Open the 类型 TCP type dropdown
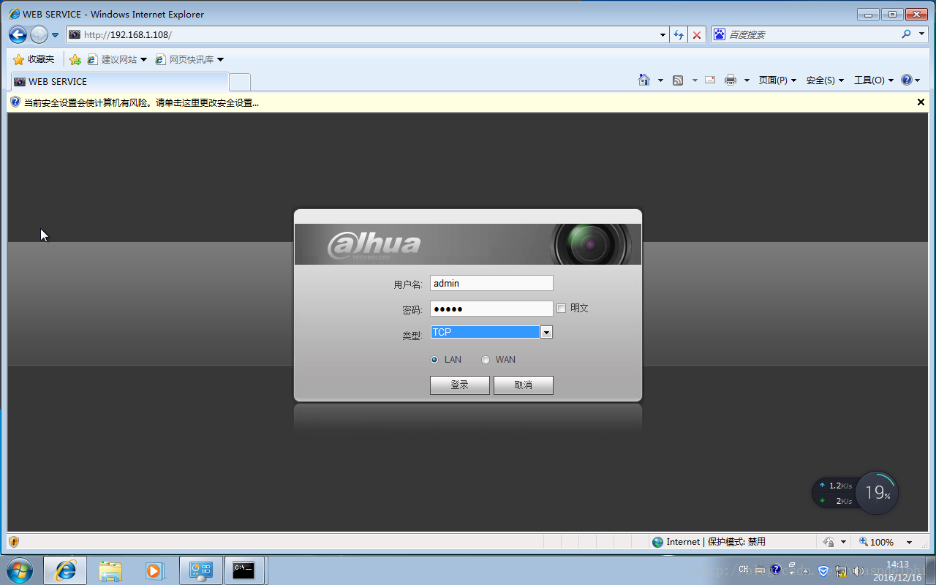Viewport: 936px width, 585px height. (x=491, y=332)
